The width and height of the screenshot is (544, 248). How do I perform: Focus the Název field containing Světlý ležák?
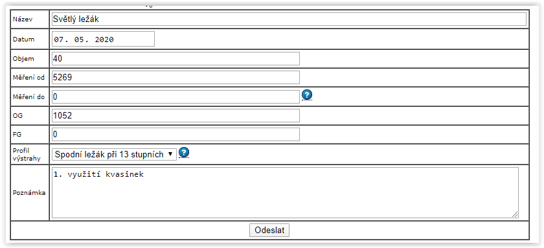289,19
